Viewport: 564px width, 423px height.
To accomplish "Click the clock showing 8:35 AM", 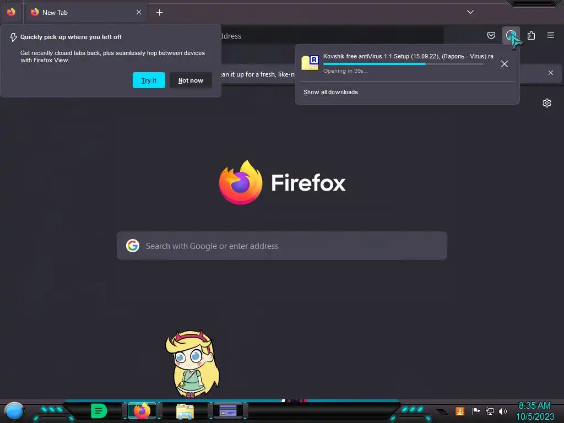I will [534, 405].
